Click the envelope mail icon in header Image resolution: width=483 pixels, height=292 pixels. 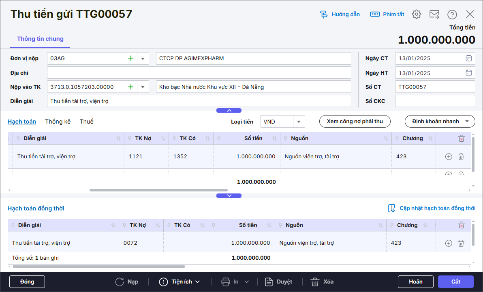[x=434, y=15]
